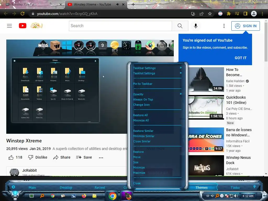Click the address bar URL
Screen dimensions: 268x201
coord(67,14)
